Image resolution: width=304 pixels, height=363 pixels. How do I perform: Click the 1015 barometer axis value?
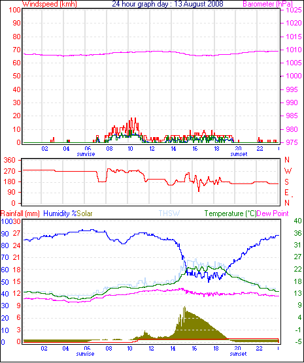tap(294, 37)
